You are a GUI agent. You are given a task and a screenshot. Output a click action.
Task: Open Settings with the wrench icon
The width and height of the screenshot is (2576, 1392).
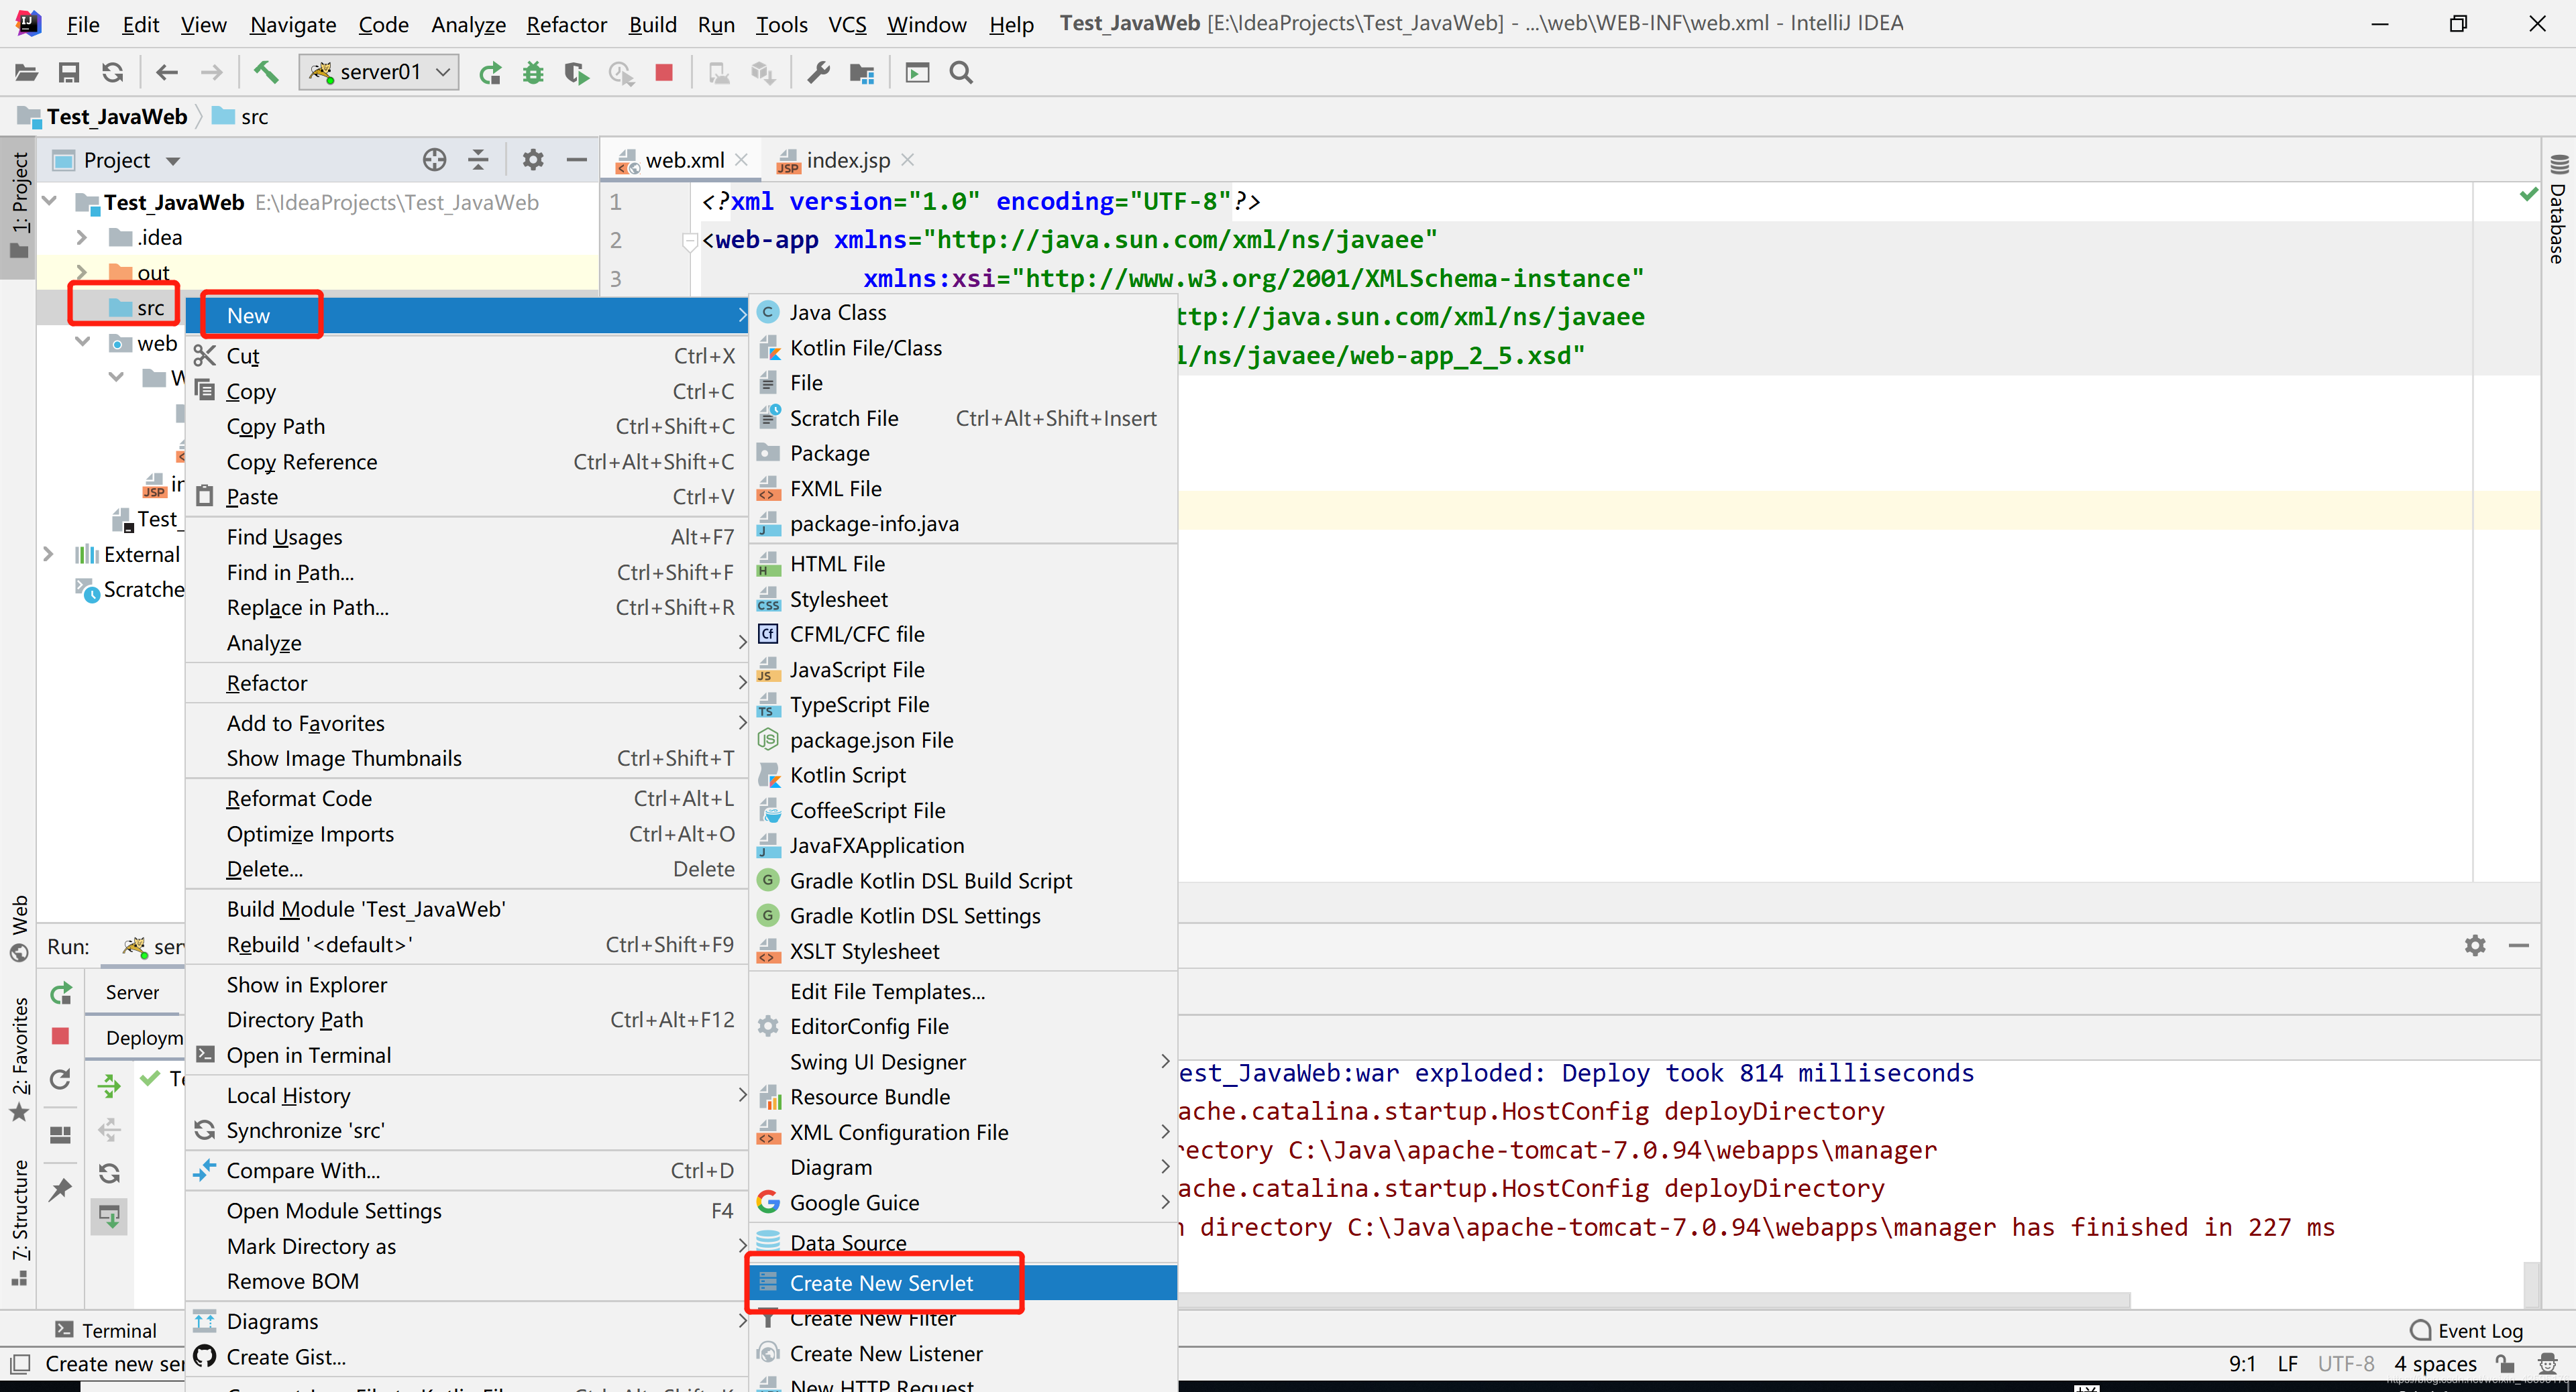click(x=818, y=72)
